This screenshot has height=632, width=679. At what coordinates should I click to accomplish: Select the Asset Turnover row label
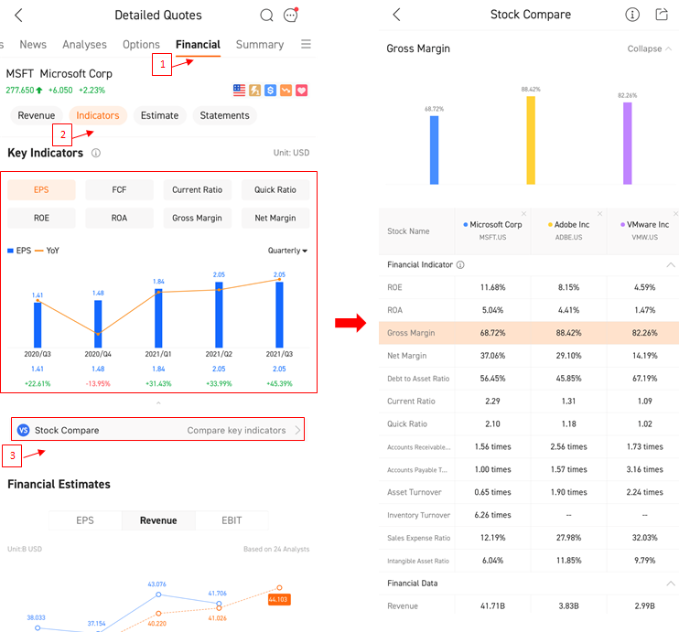[415, 492]
